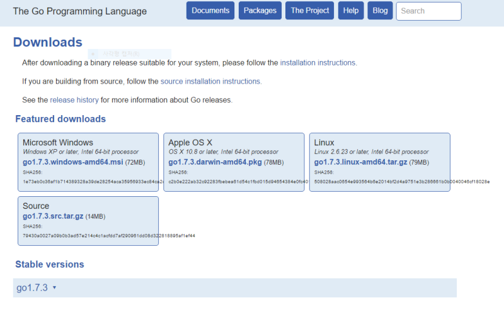Click the Linux SHA256 checksum text
Image resolution: width=504 pixels, height=310 pixels.
[402, 182]
